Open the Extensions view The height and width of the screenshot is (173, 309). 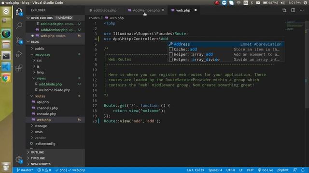[19, 68]
